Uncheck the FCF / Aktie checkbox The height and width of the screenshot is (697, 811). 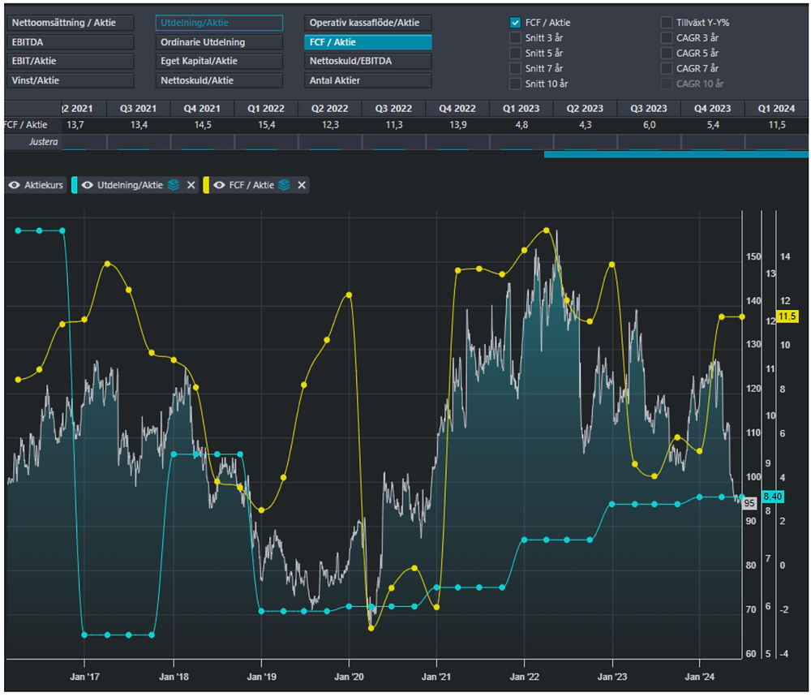515,23
